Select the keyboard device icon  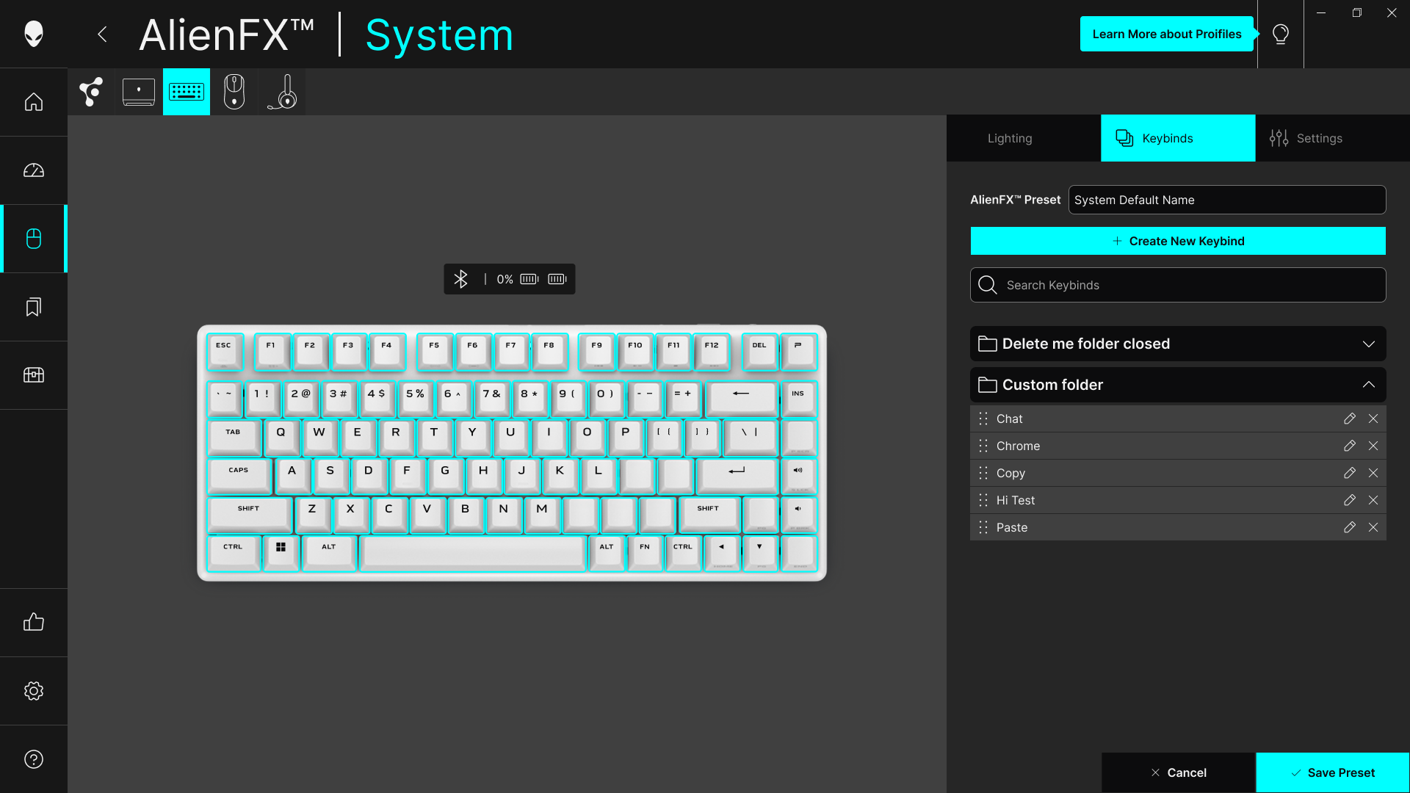[x=187, y=92]
